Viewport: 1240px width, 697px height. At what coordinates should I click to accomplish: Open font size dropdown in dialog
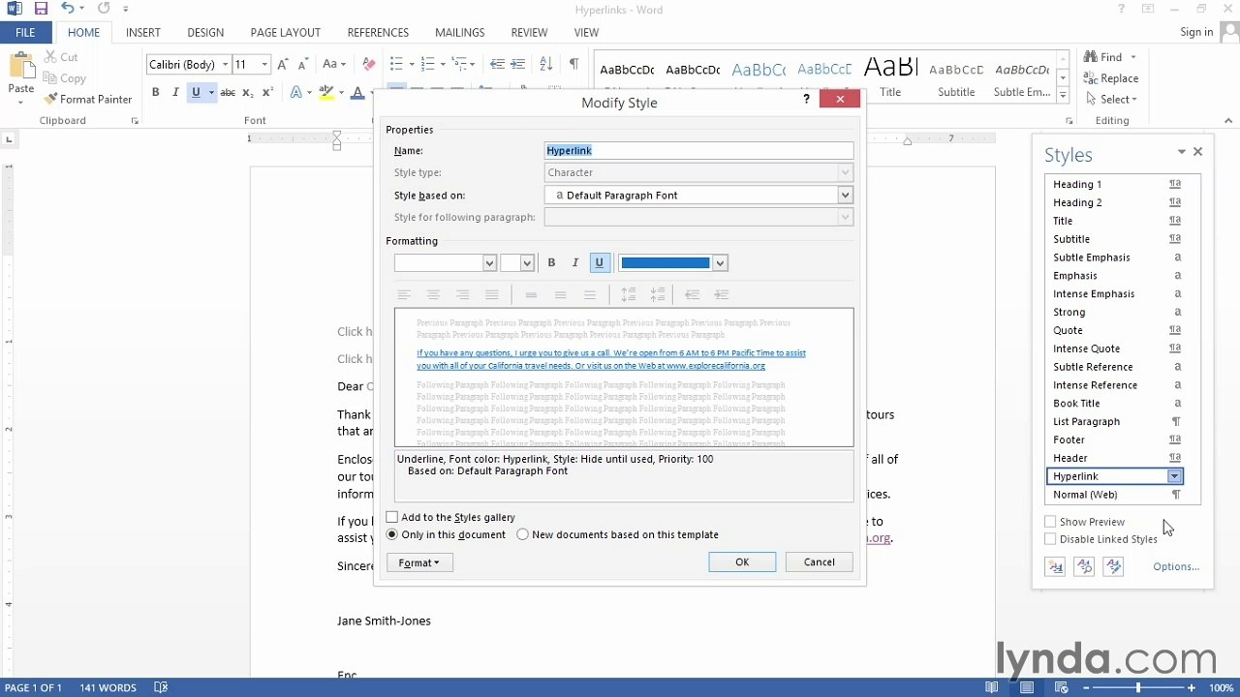[x=527, y=263]
